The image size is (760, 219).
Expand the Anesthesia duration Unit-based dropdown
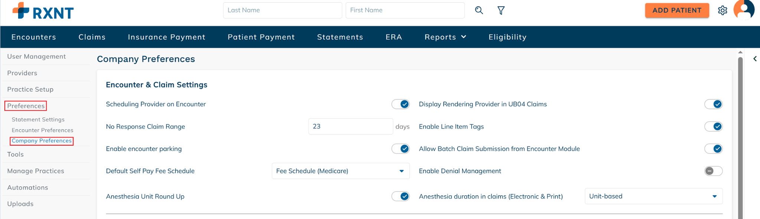click(653, 196)
